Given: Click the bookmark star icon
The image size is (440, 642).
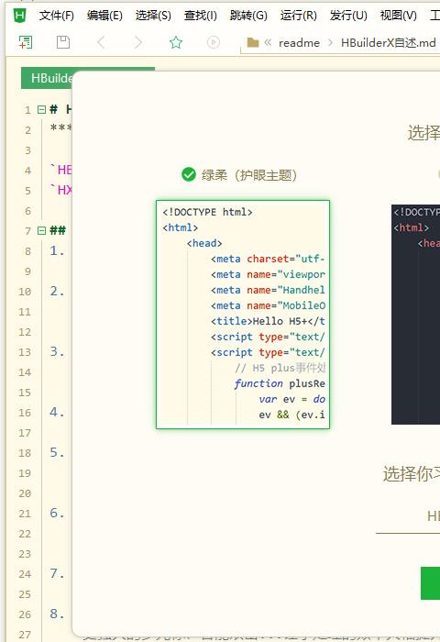Looking at the screenshot, I should (176, 42).
